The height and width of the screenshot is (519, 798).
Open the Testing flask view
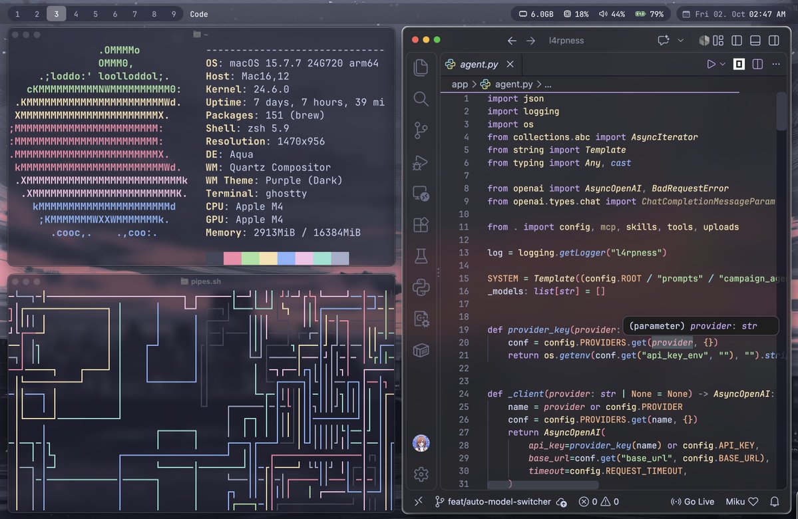[x=421, y=256]
